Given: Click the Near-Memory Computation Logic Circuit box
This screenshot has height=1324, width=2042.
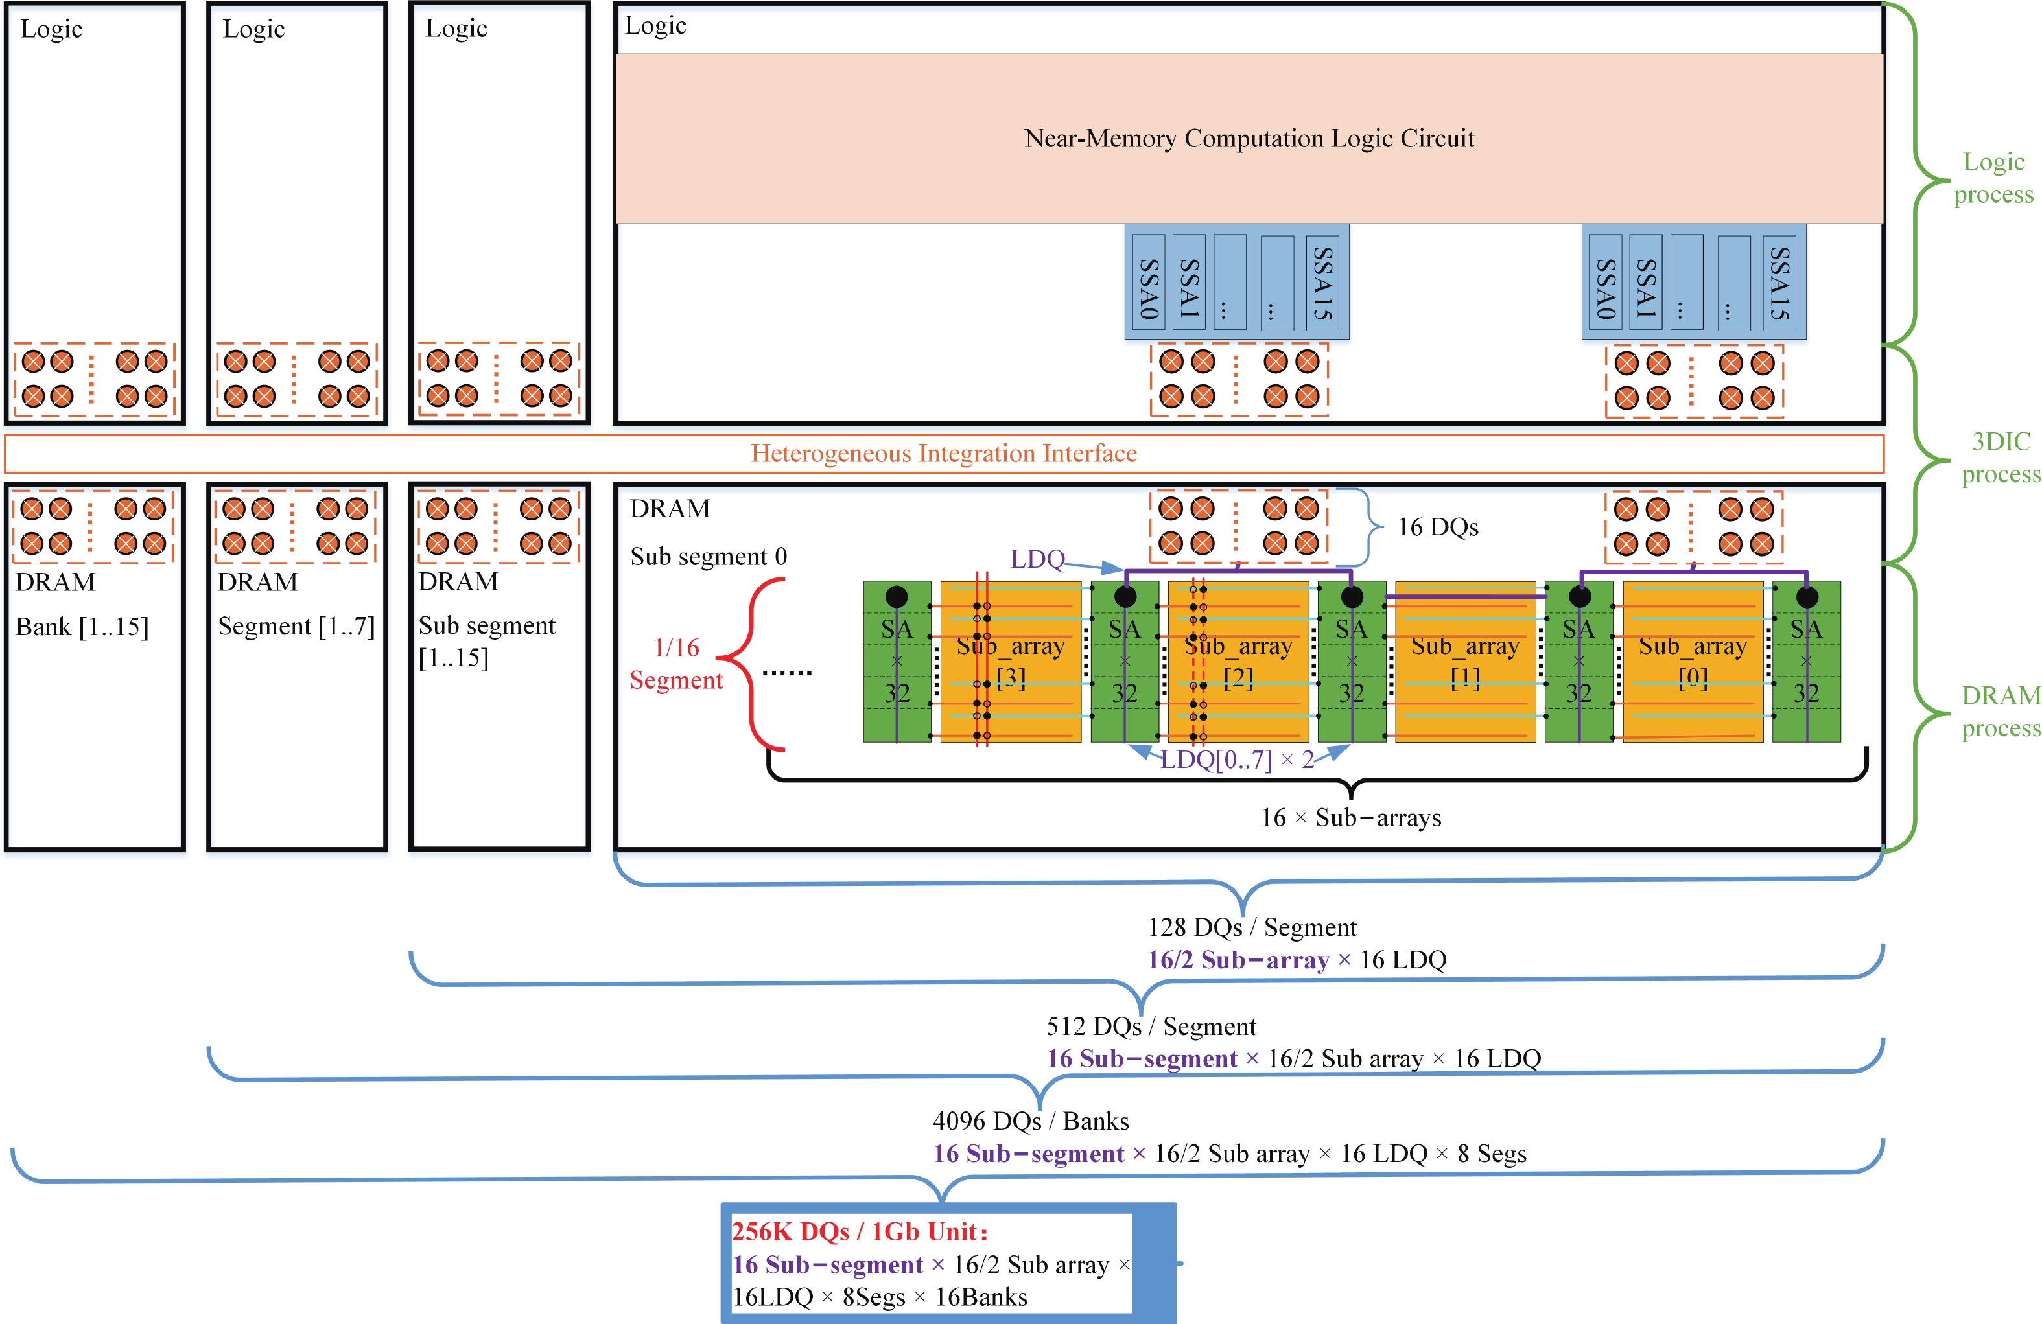Looking at the screenshot, I should coord(1249,139).
